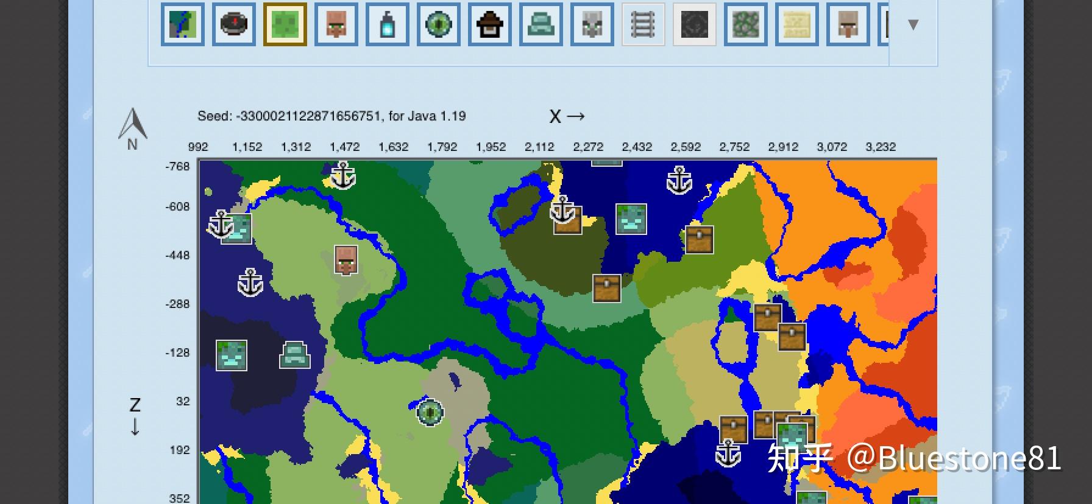The height and width of the screenshot is (504, 1092).
Task: Click the lone anchor in the western ocean
Action: (x=250, y=282)
